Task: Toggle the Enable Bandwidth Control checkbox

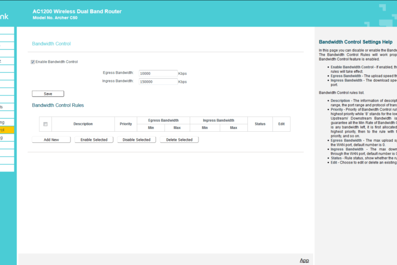Action: tap(33, 62)
